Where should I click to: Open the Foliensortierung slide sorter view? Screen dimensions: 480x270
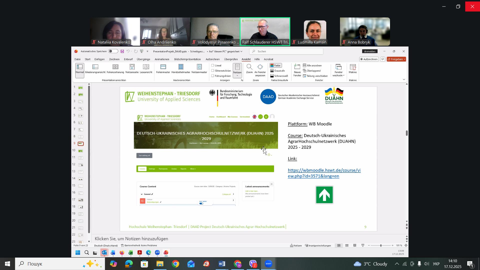[x=115, y=69]
